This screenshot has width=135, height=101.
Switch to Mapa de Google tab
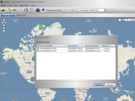pos(8,15)
